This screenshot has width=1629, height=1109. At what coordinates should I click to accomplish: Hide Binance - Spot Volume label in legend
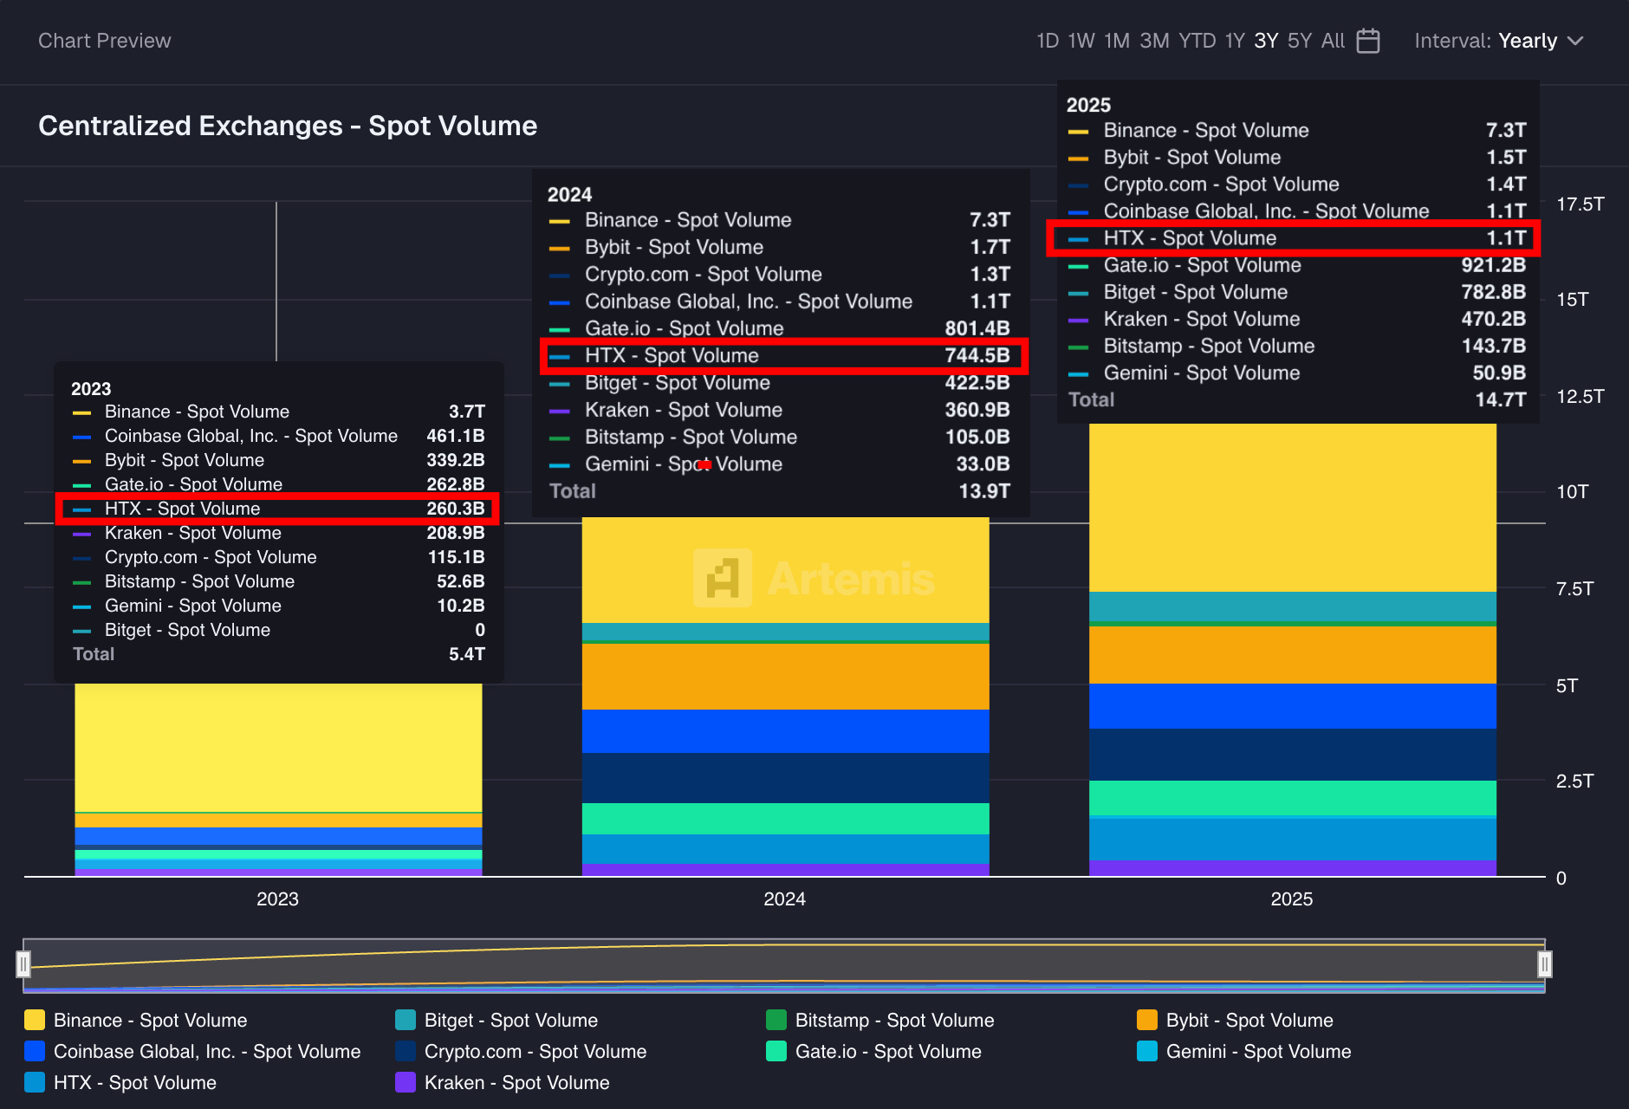[x=150, y=1020]
